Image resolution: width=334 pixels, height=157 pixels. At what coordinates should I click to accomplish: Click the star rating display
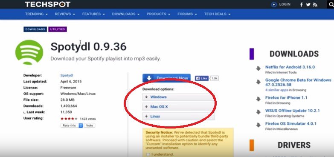click(69, 119)
